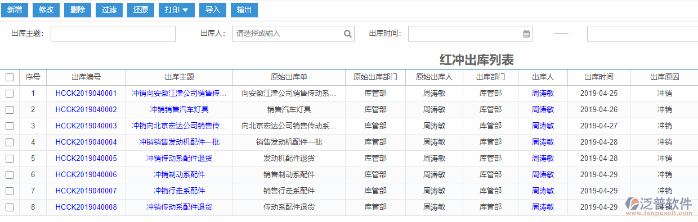
Task: Toggle the select-all checkbox in header
Action: (10, 77)
